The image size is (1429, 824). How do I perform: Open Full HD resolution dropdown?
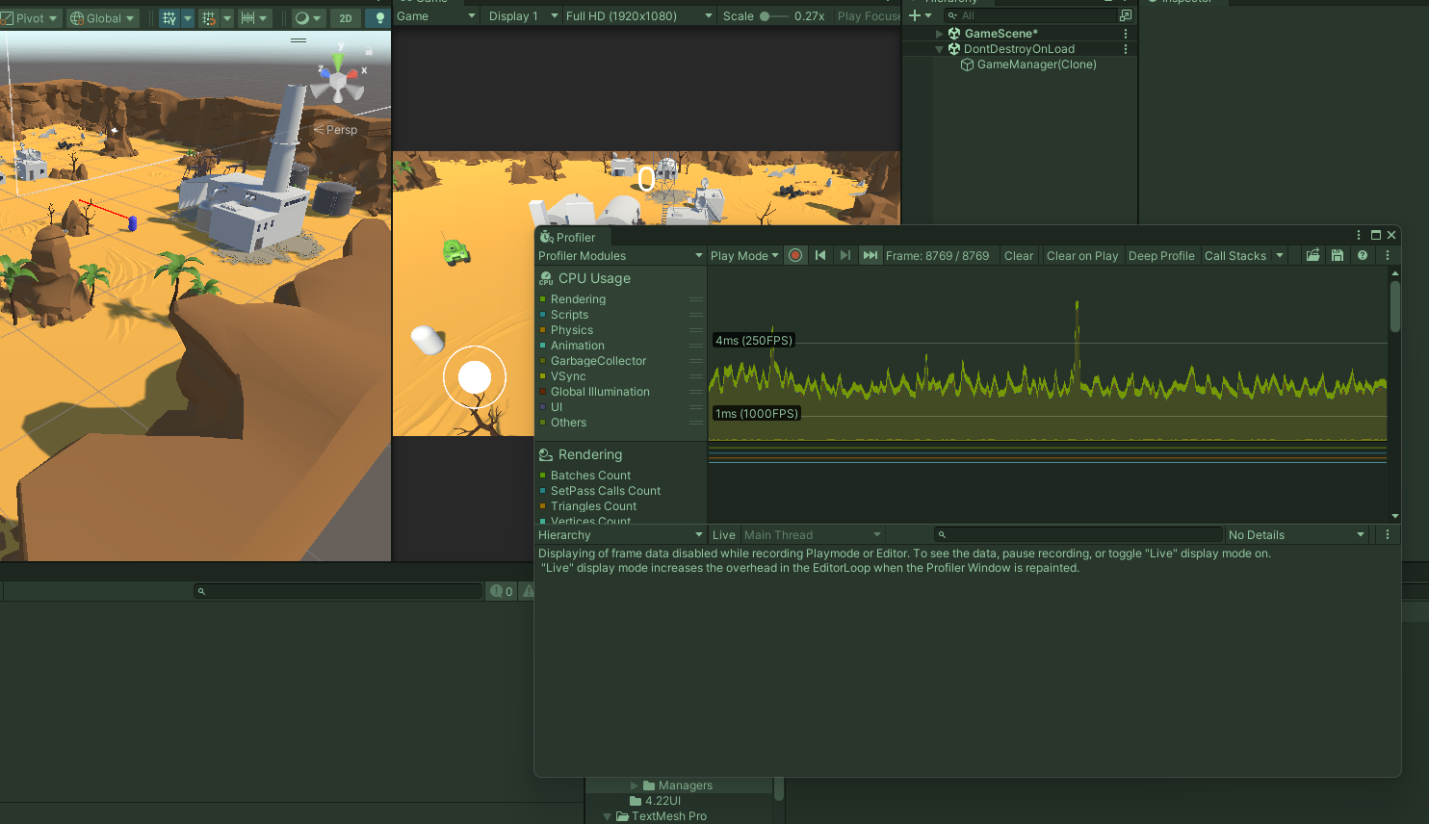point(638,16)
